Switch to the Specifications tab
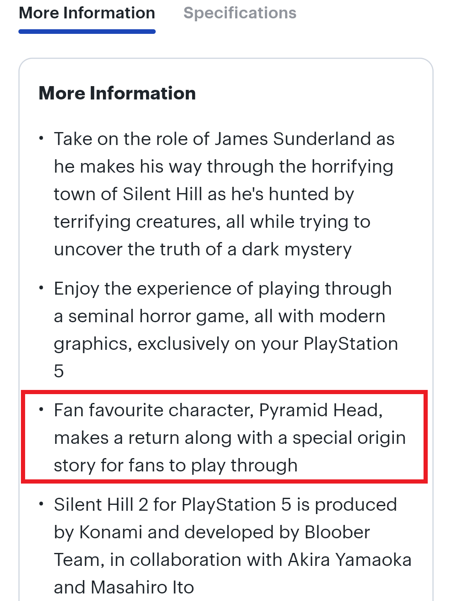 click(x=240, y=13)
